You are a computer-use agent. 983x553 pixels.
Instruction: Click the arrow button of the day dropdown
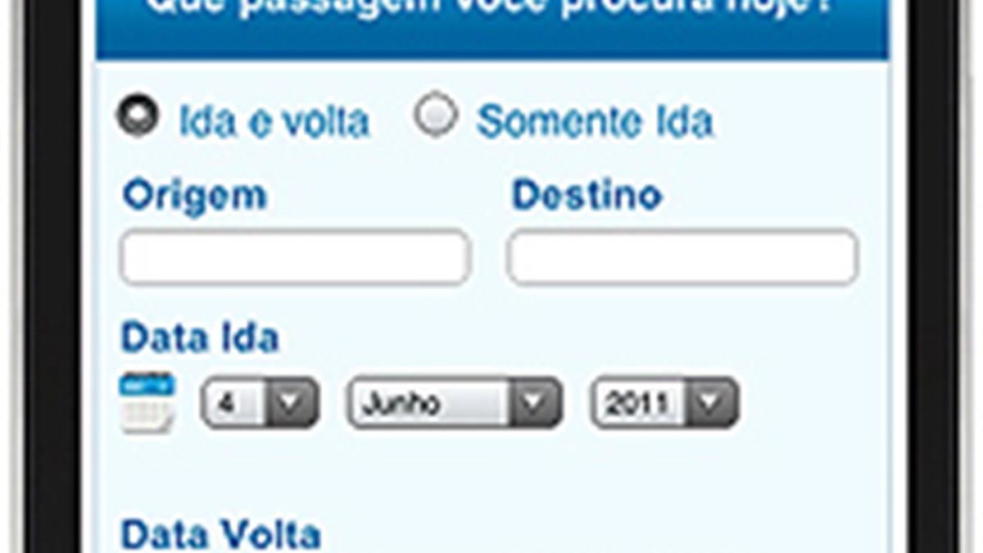click(x=292, y=403)
